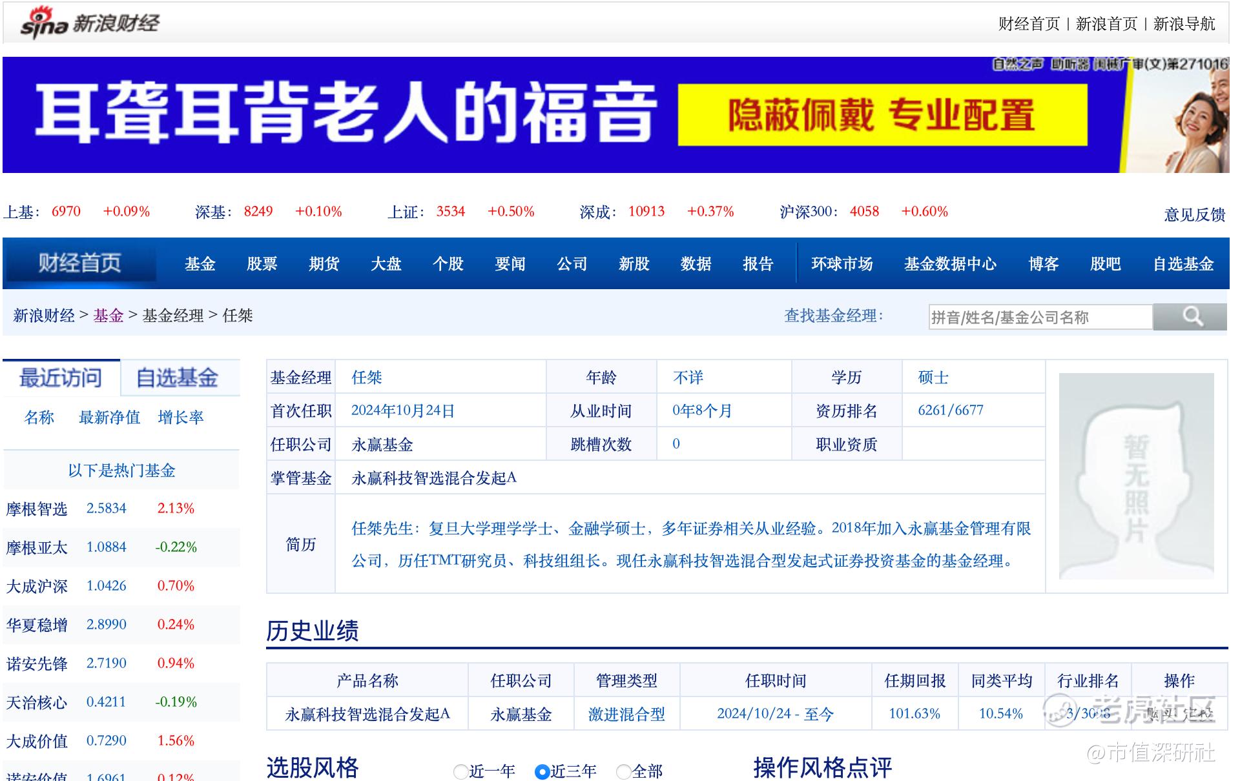
Task: Click the 上基 index value 6970
Action: [66, 212]
